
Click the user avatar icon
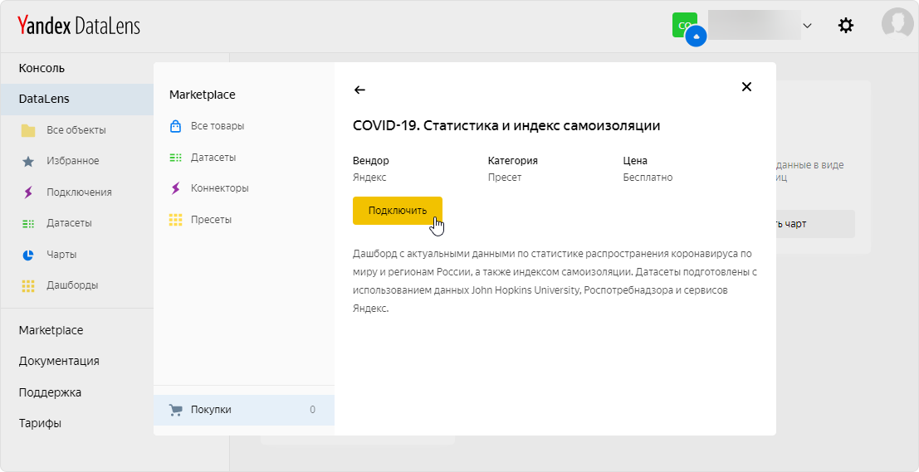[897, 23]
